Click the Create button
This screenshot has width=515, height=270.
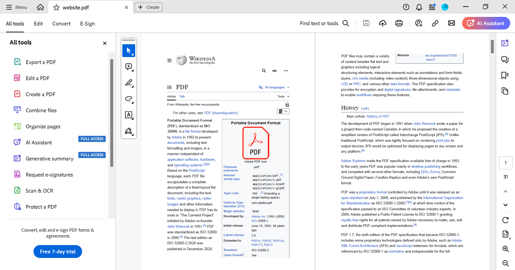pyautogui.click(x=148, y=7)
